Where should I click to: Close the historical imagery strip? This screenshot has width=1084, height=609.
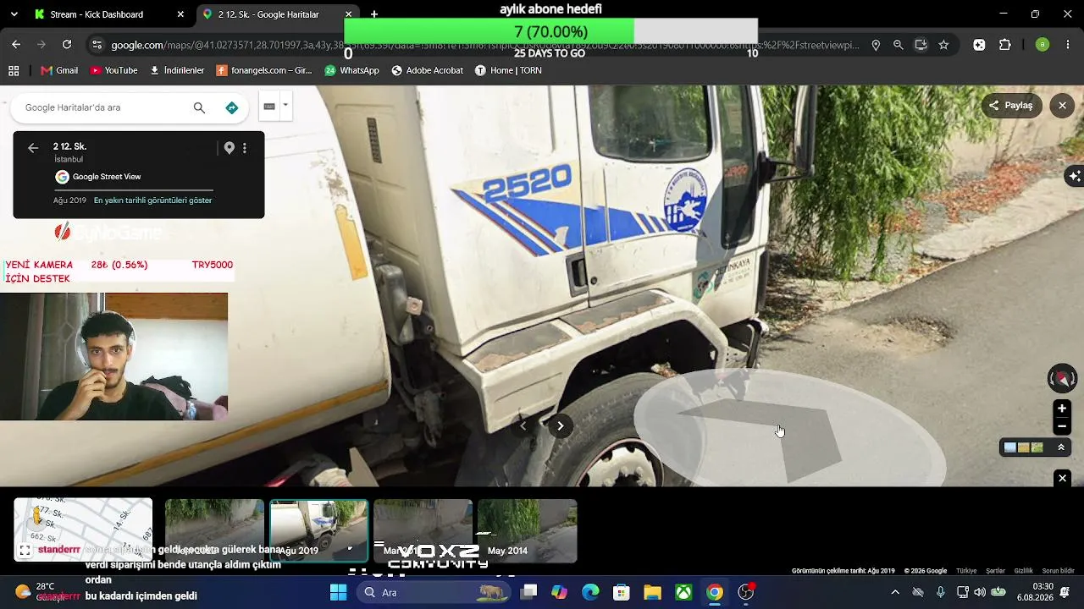1062,479
